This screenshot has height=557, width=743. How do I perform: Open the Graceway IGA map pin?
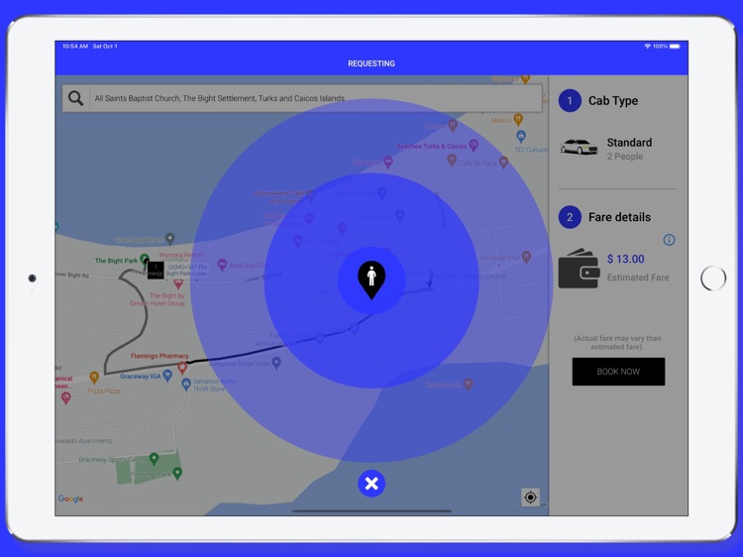tap(167, 376)
